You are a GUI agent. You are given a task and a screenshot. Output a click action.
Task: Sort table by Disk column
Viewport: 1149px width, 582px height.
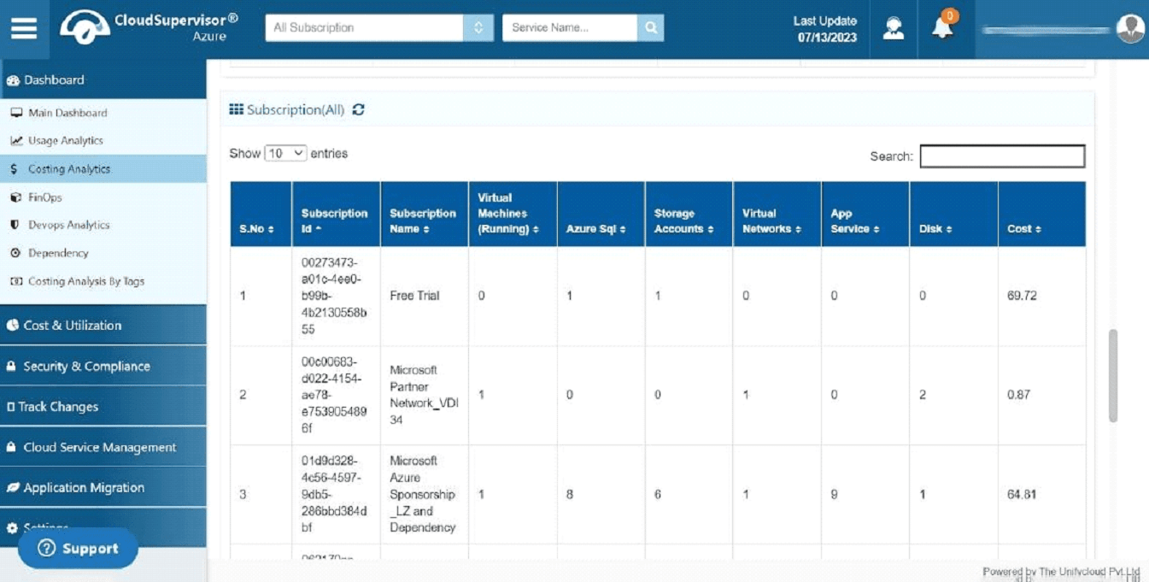[x=953, y=215]
